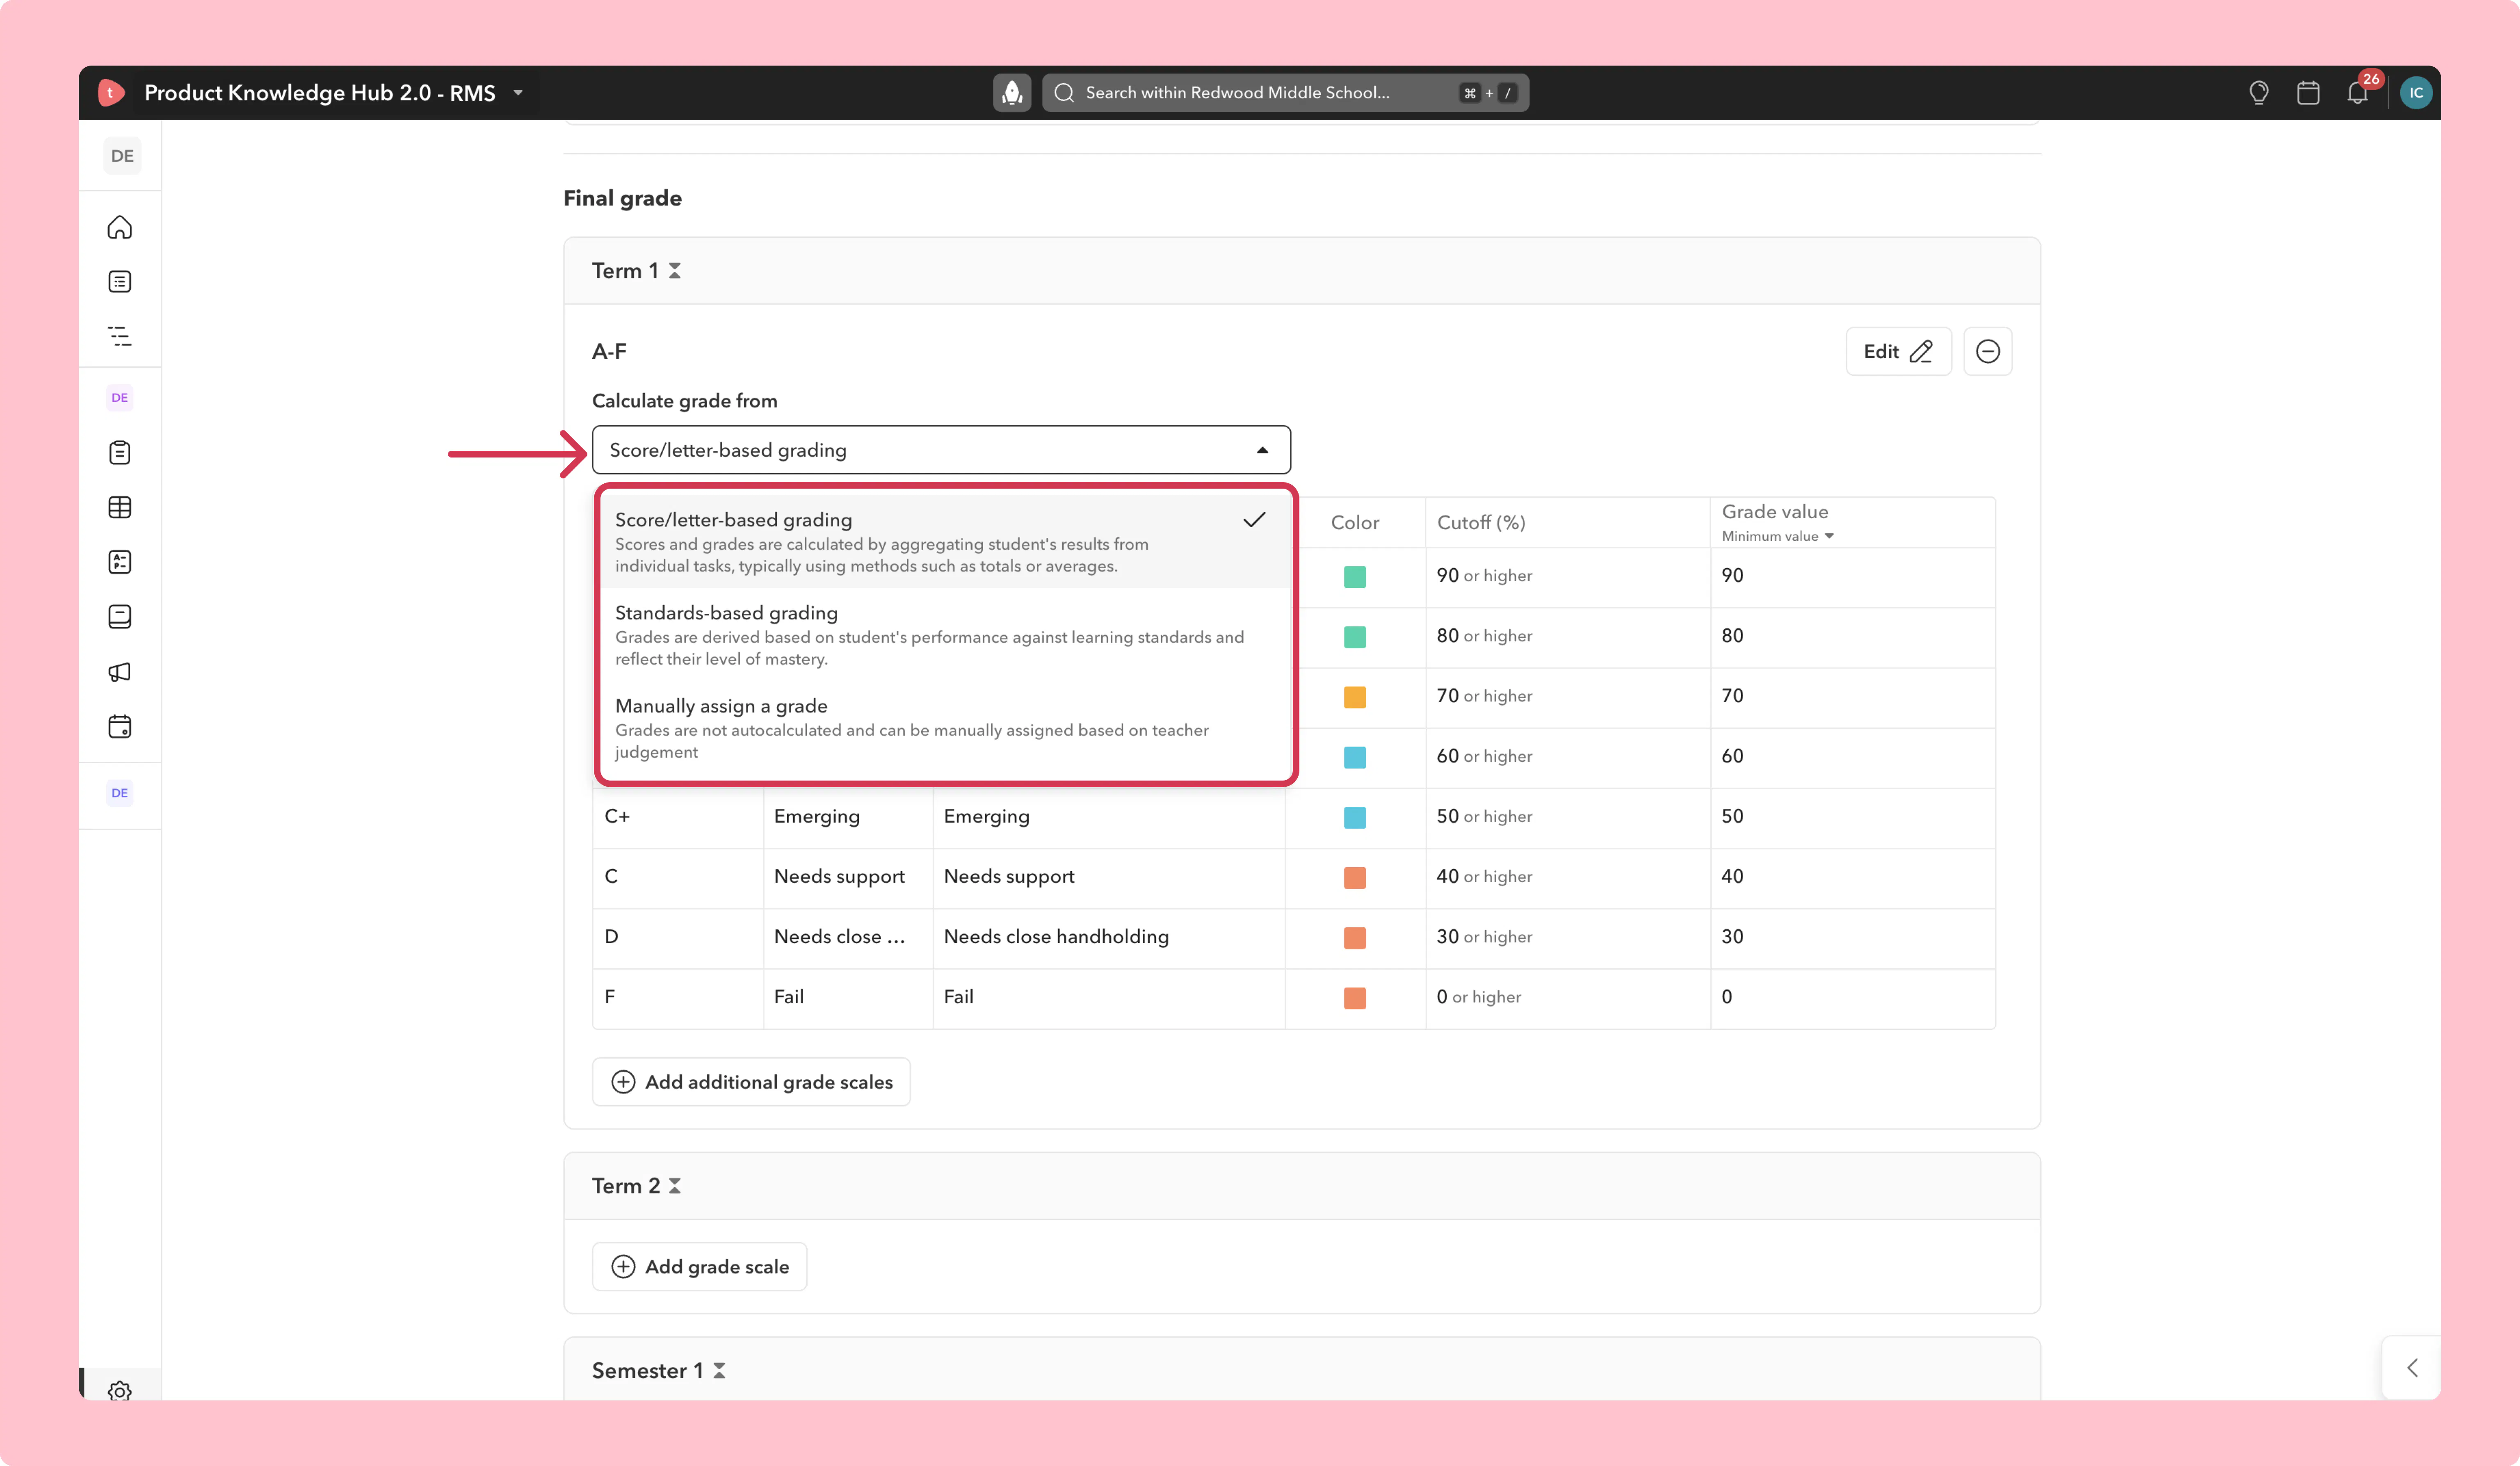The height and width of the screenshot is (1466, 2520).
Task: Open the checklist sidebar icon
Action: click(x=120, y=562)
